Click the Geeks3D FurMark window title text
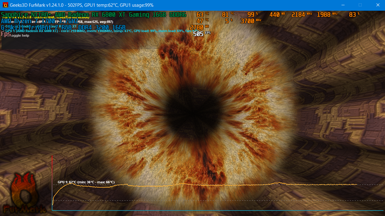Viewport: 385px width, 216px height. click(82, 5)
